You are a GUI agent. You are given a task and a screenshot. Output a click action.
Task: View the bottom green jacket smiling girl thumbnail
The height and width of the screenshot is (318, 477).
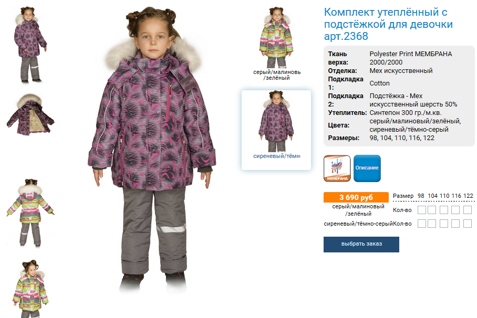click(x=30, y=289)
